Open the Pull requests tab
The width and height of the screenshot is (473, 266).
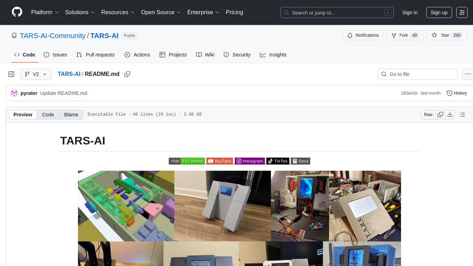tap(95, 55)
